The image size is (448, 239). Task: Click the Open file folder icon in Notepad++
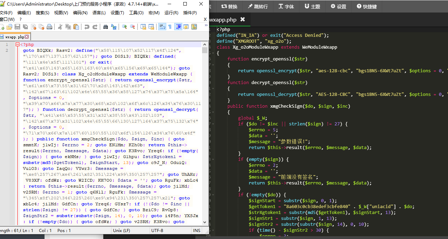9,27
